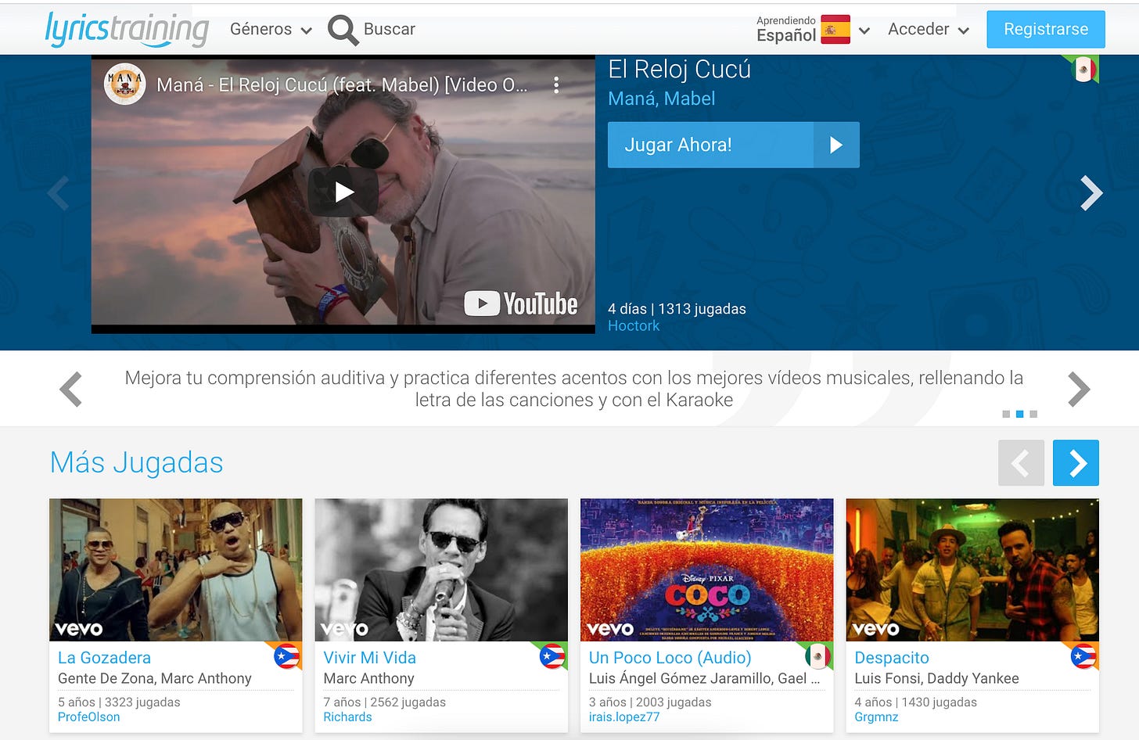Open the Despacito song title
Screen dimensions: 1139x740
(x=892, y=658)
